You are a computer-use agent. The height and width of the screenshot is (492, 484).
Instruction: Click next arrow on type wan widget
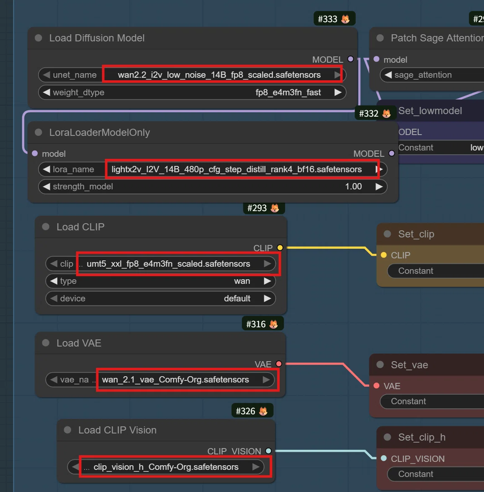[x=268, y=281]
